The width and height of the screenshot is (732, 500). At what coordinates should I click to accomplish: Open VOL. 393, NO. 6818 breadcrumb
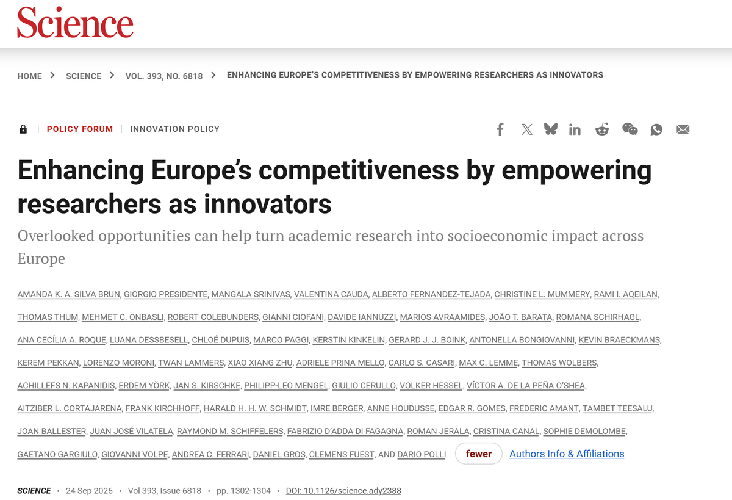click(x=164, y=76)
